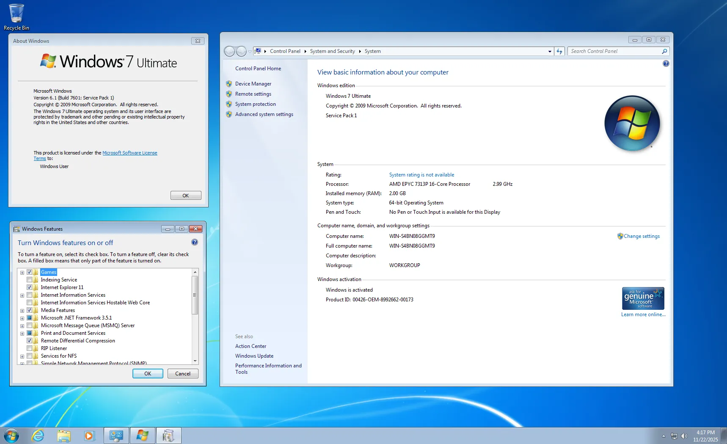Open the Recycle Bin desktop icon

pyautogui.click(x=16, y=17)
